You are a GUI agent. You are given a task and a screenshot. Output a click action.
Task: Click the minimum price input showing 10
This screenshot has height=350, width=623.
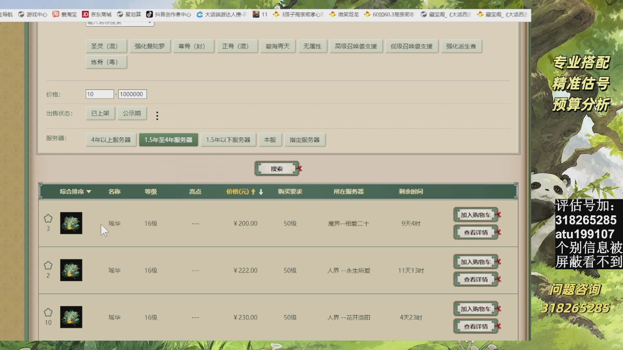99,93
